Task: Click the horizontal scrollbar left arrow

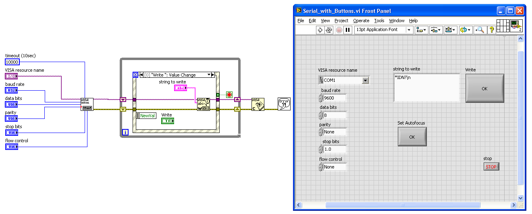Action: tap(299, 205)
